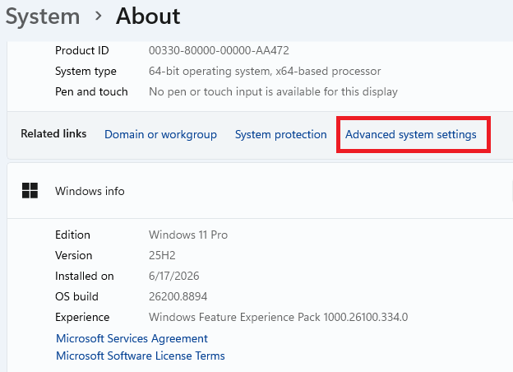
Task: Click the Edition label
Action: click(x=72, y=235)
